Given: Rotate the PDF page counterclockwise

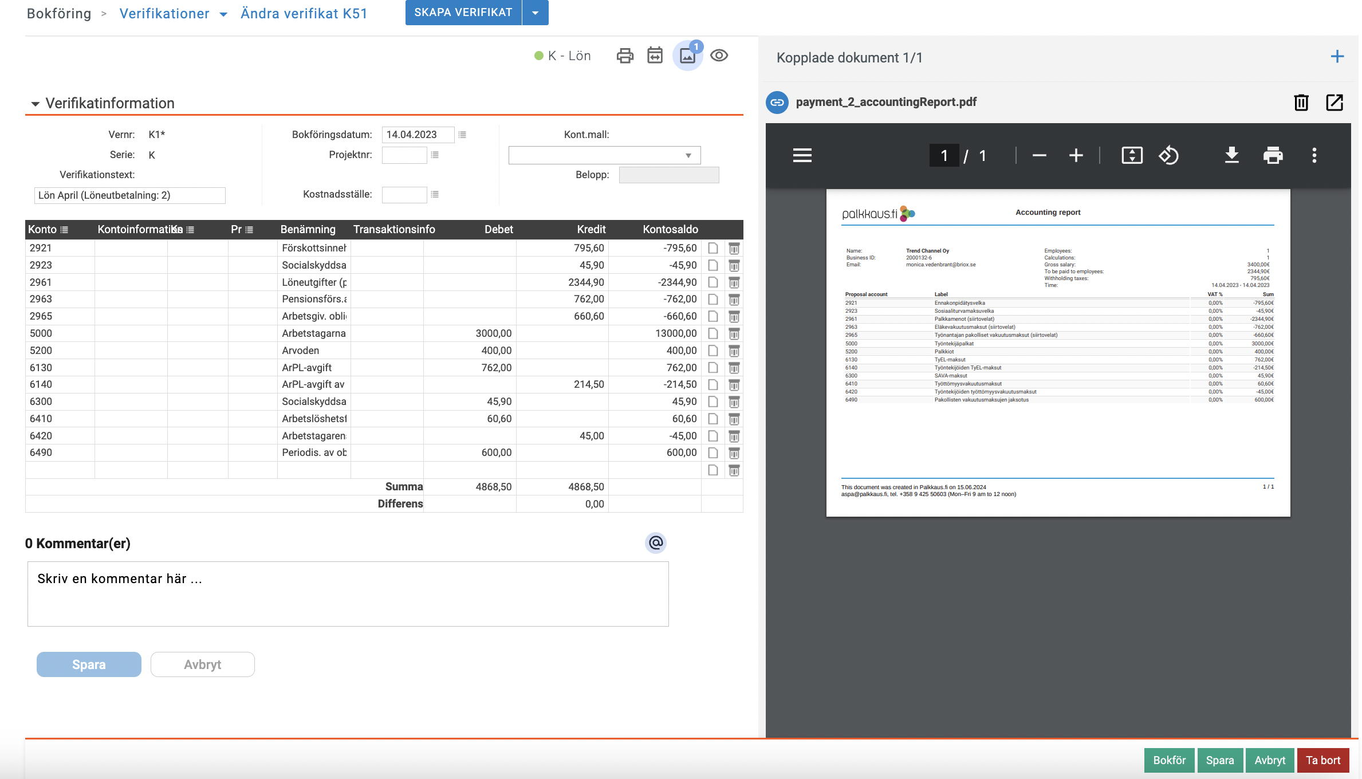Looking at the screenshot, I should point(1168,155).
